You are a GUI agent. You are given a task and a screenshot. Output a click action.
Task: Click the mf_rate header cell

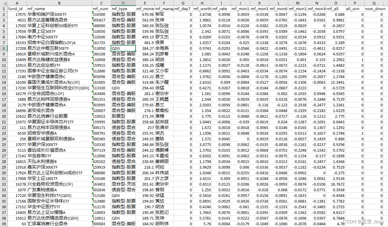tap(221, 9)
